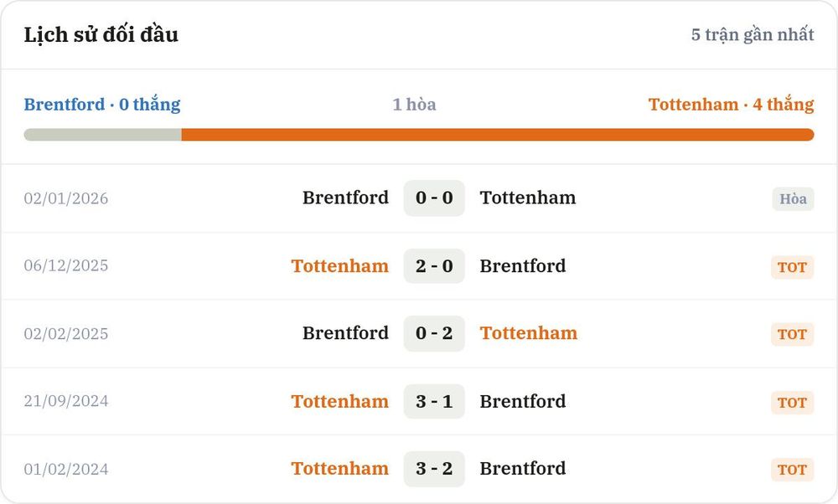Click the orange Tottenham segment of win bar
The image size is (838, 504).
click(x=498, y=135)
